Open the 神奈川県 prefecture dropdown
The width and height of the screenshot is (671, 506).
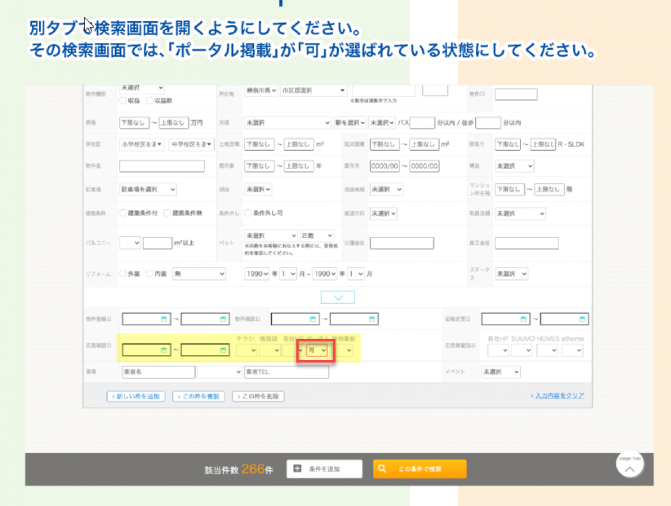pyautogui.click(x=261, y=90)
